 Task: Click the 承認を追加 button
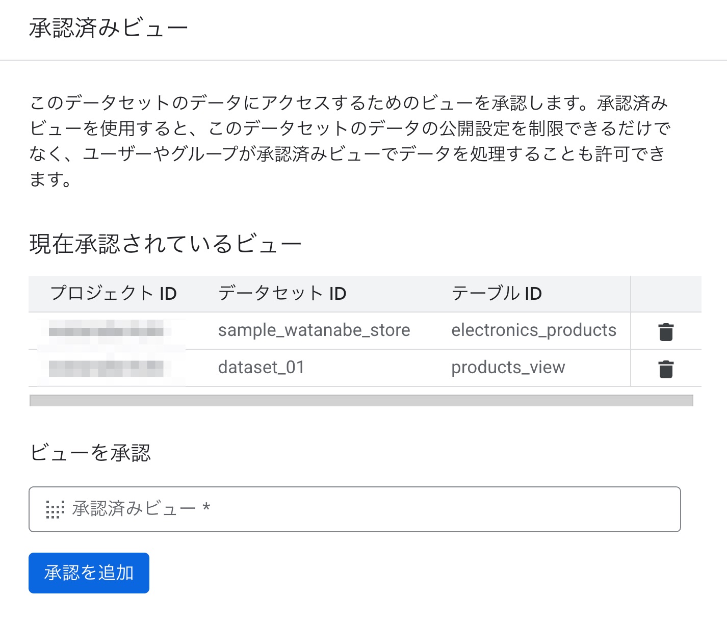(89, 573)
